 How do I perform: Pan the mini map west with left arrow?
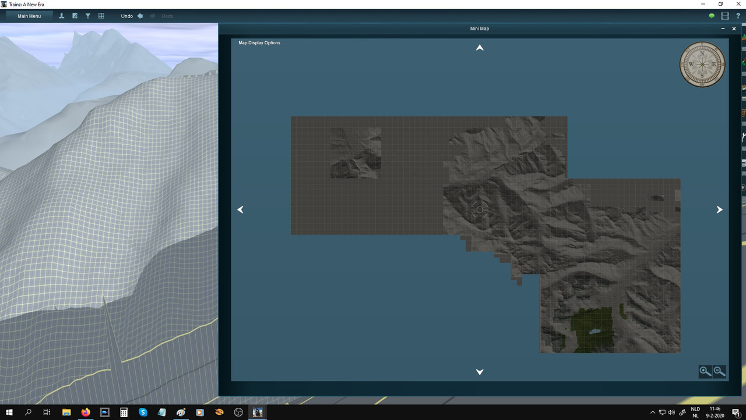pos(240,209)
